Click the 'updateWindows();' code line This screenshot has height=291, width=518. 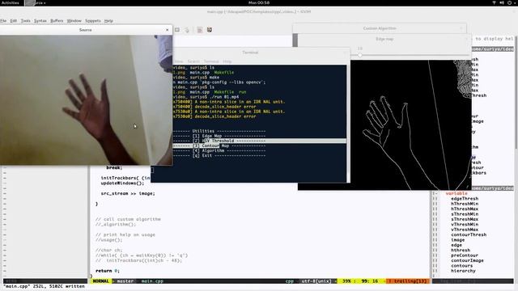(122, 183)
